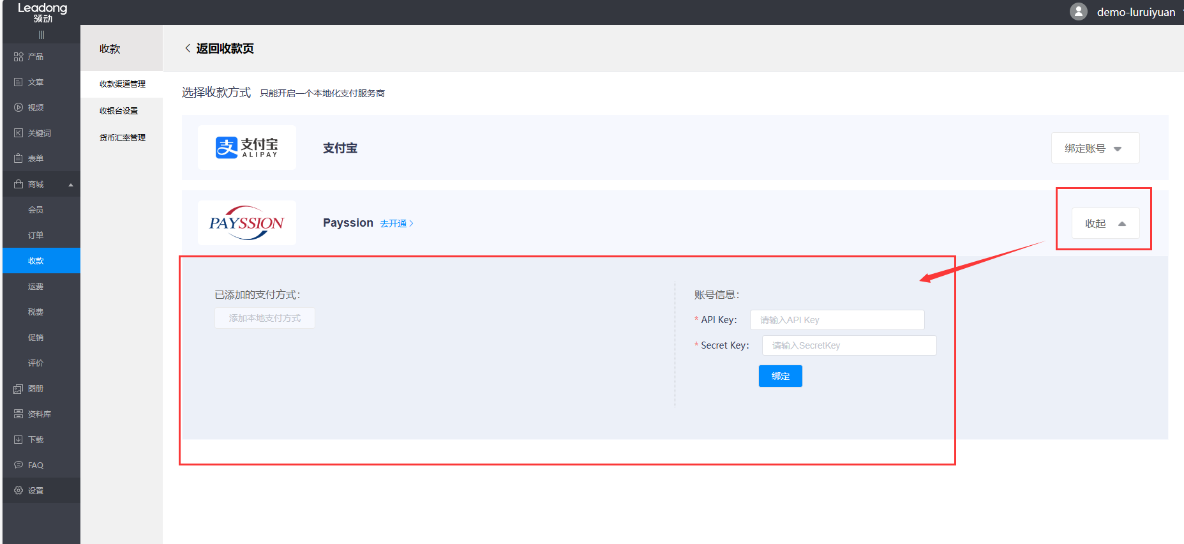Switch to 货币汇率管理 submenu item

click(x=123, y=138)
